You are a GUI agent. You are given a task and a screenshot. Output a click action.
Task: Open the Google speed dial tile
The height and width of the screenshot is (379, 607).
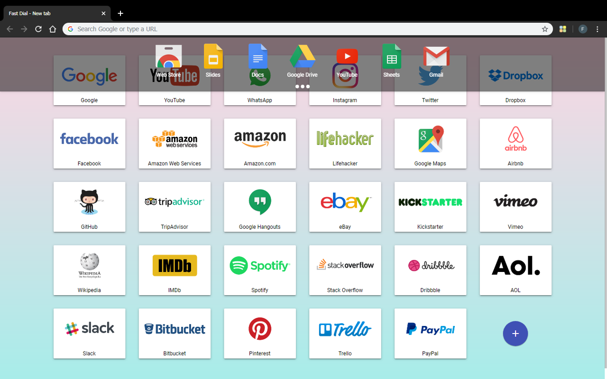point(89,80)
